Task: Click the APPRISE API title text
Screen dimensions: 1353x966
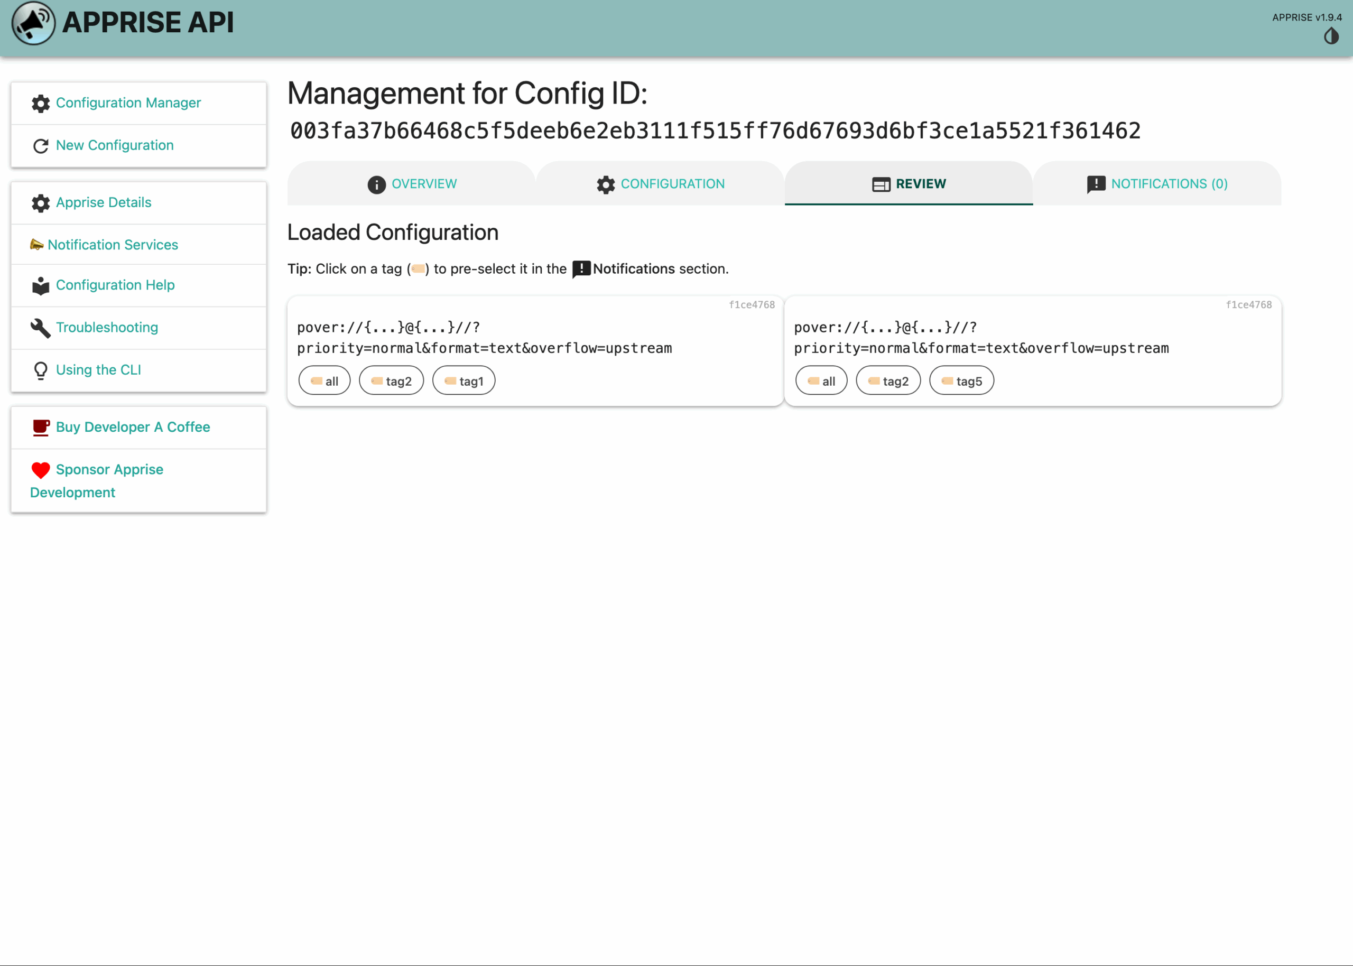Action: click(147, 23)
